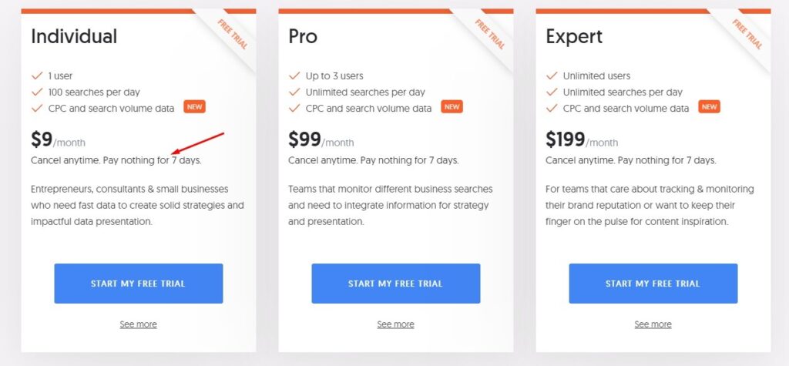Click the red arrow pointing at 7 days
The width and height of the screenshot is (789, 366).
(198, 143)
